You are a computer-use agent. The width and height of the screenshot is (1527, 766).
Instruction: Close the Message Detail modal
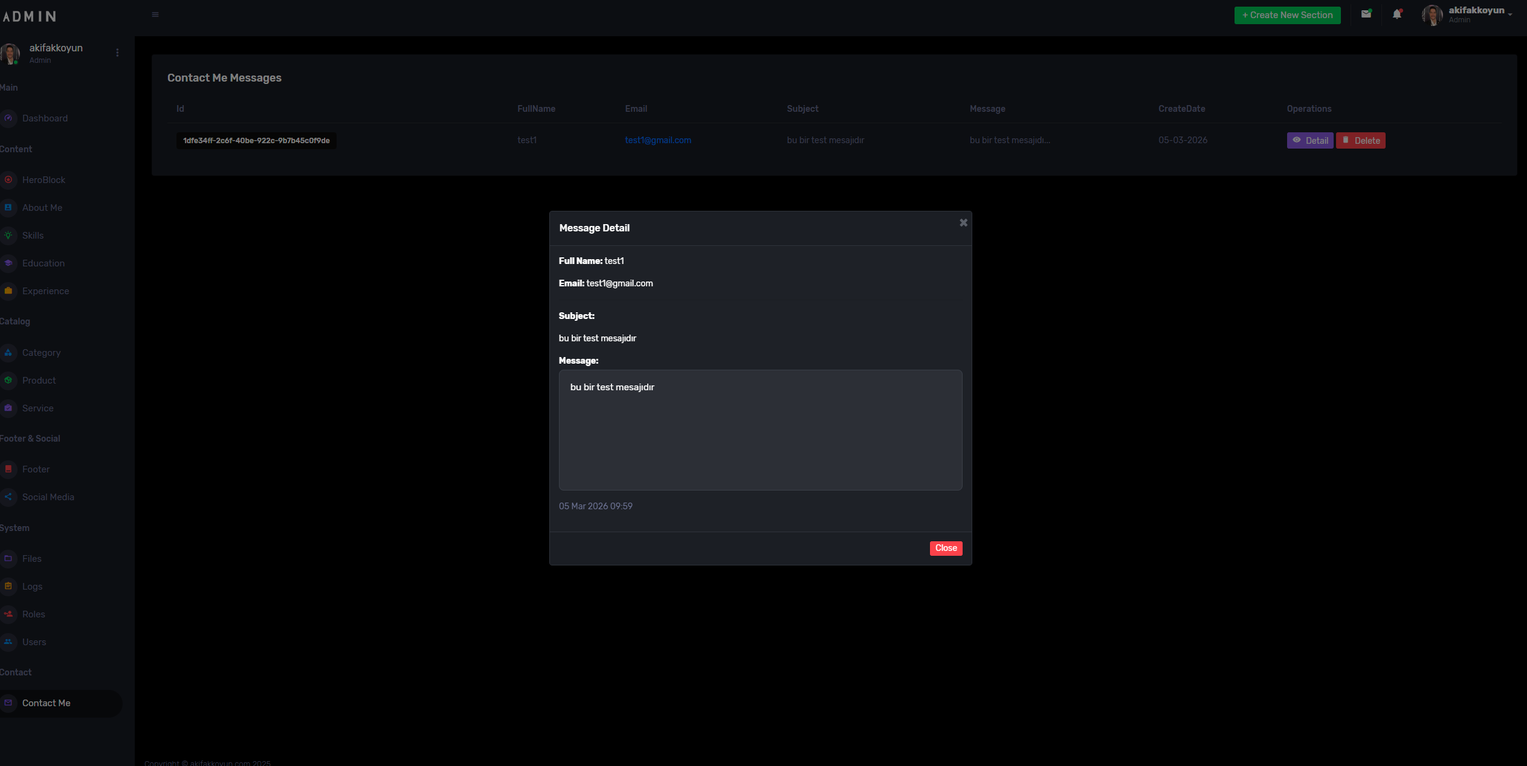click(946, 548)
